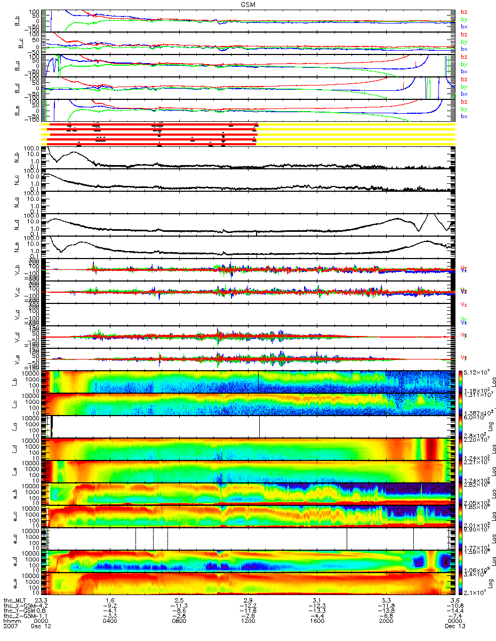Image resolution: width=496 pixels, height=641 pixels.
Task: Click the by legend of B_b panel
Action: click(x=464, y=19)
